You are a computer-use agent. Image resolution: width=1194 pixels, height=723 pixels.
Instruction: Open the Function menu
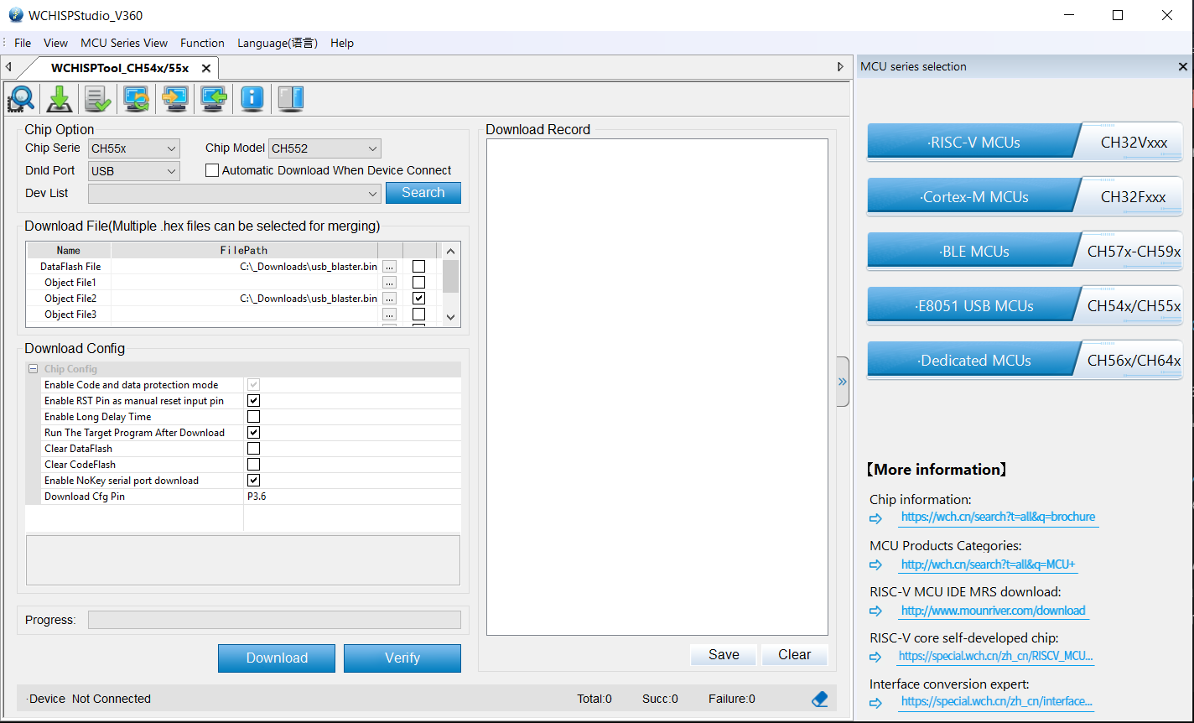click(202, 43)
